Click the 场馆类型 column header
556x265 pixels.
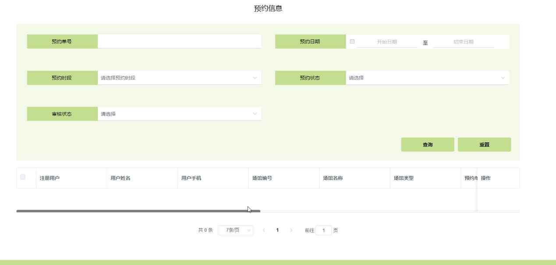[x=425, y=178]
